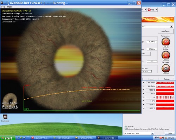
Task: Click the red Help question-mark icon
Action: click(x=149, y=10)
